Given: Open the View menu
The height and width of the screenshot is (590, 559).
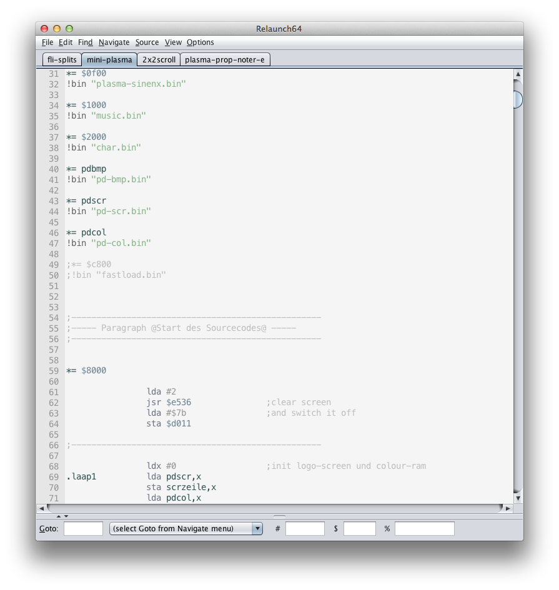Looking at the screenshot, I should click(173, 42).
